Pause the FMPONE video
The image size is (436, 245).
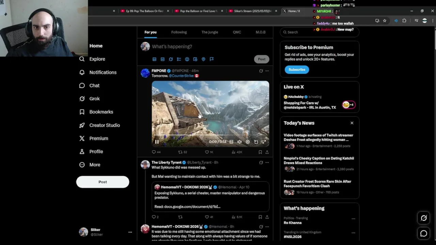pos(157,142)
